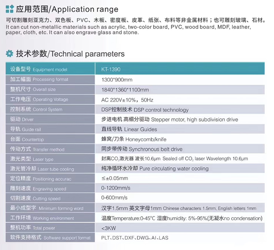
Task: Click the Pure circulating water cooling value
Action: coord(155,169)
